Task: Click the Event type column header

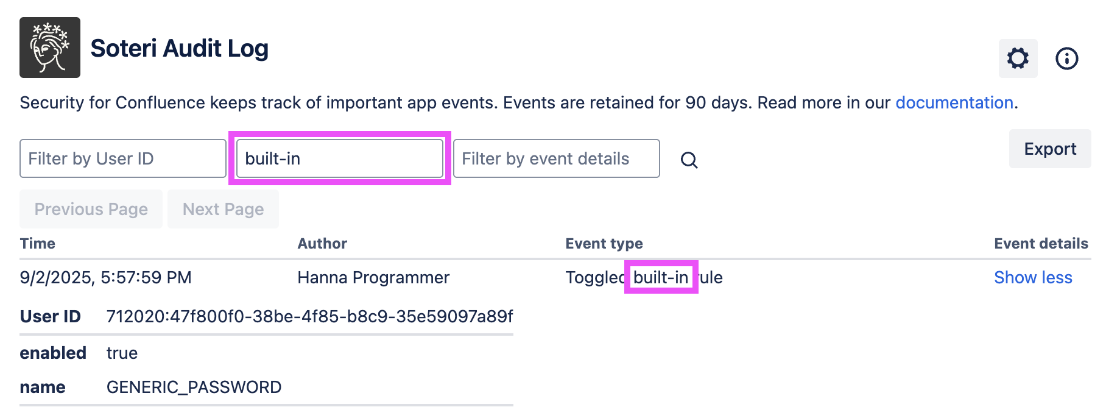Action: 604,244
